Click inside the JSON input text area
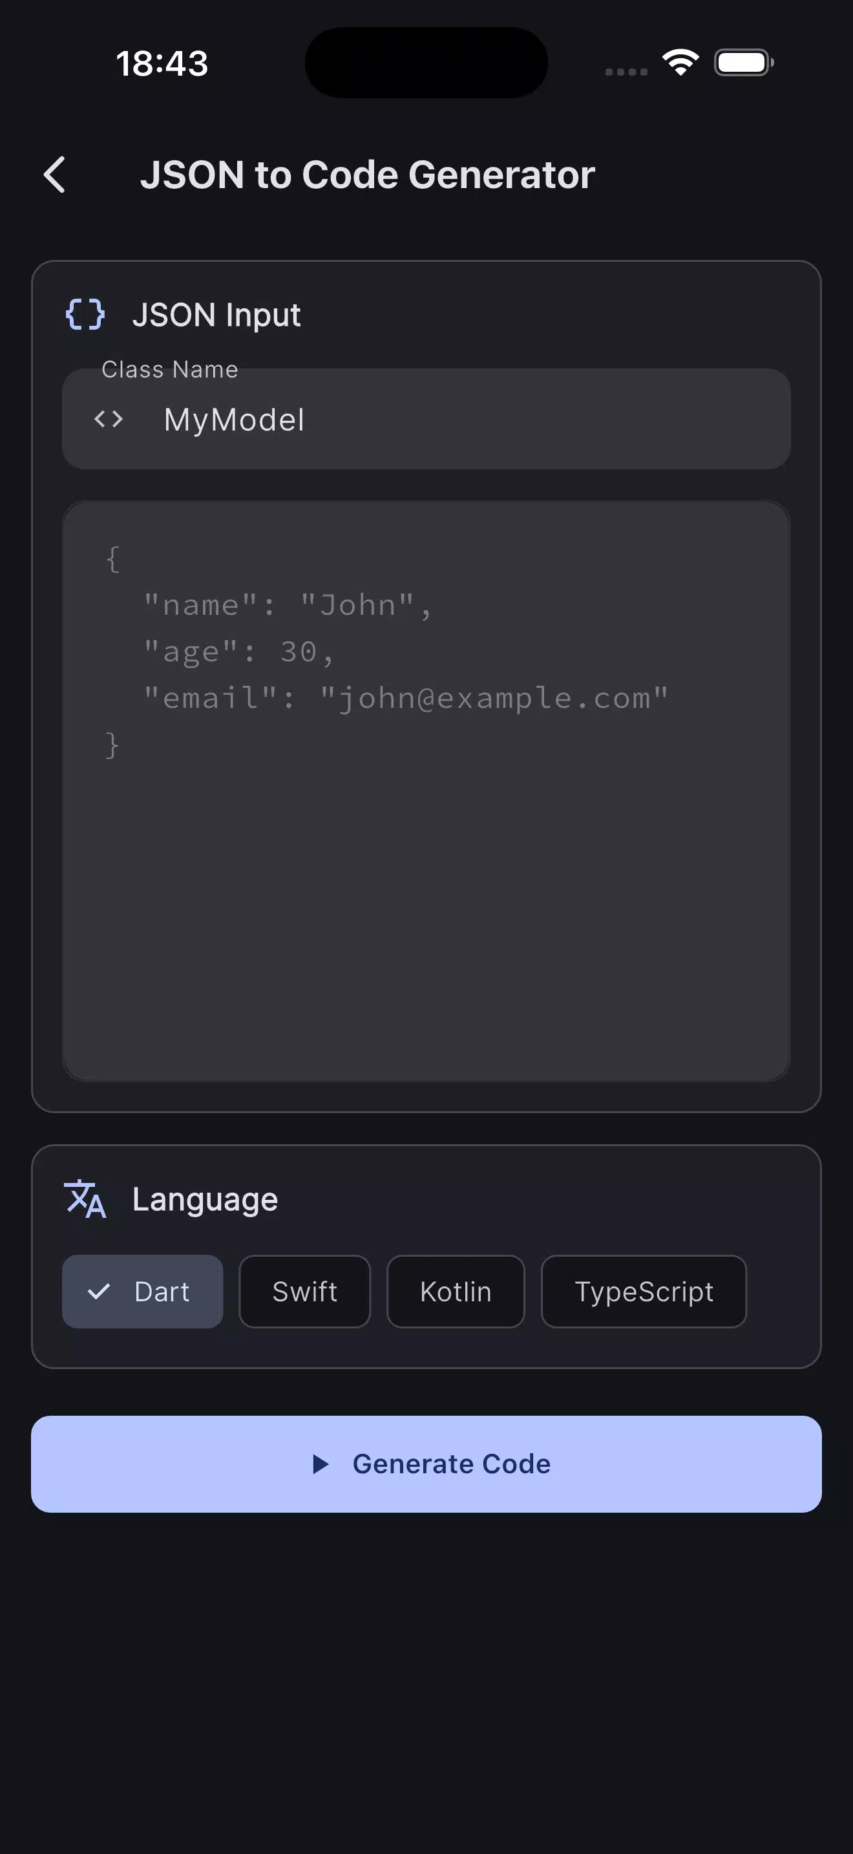This screenshot has width=853, height=1854. point(426,791)
